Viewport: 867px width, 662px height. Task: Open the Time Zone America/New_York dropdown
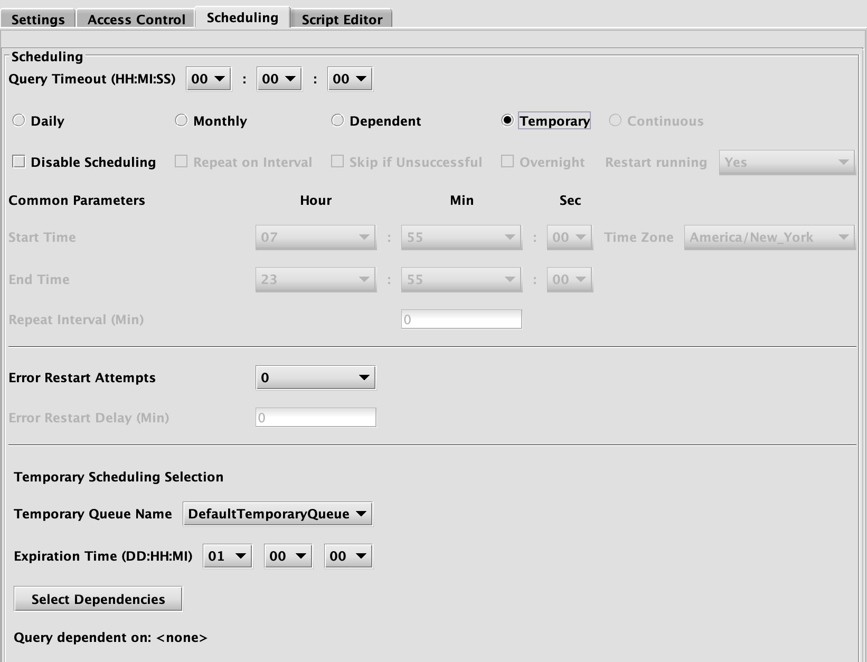coord(769,238)
